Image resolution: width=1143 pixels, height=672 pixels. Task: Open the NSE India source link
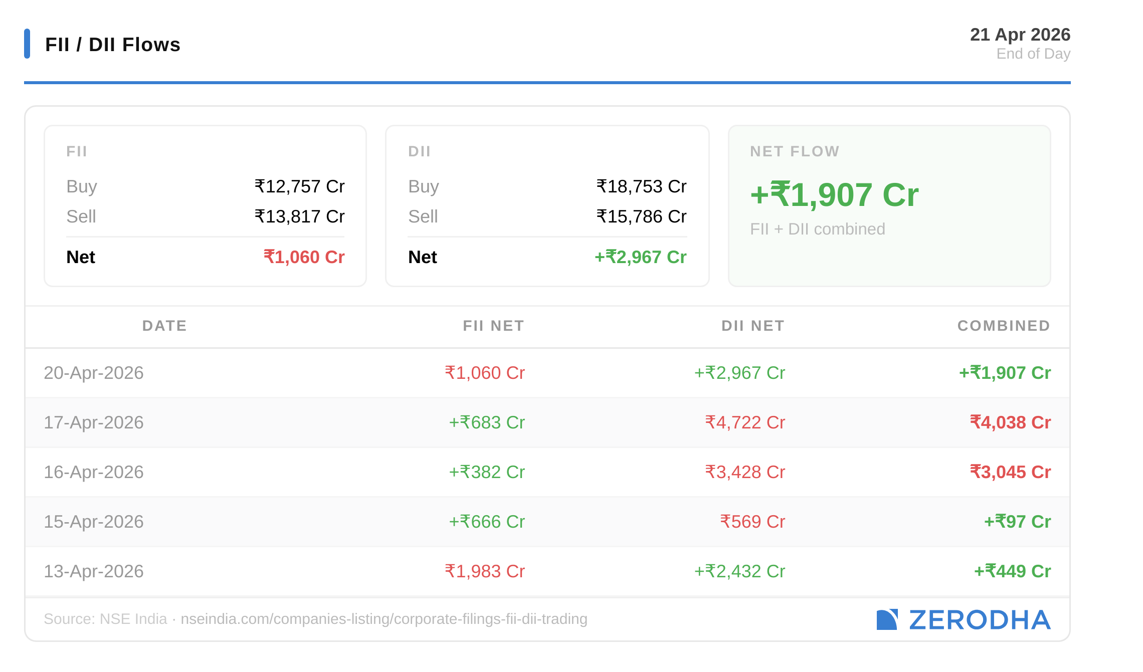pyautogui.click(x=384, y=619)
